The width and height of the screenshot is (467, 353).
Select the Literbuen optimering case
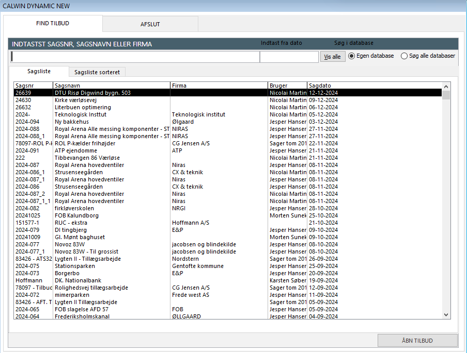tap(228, 107)
